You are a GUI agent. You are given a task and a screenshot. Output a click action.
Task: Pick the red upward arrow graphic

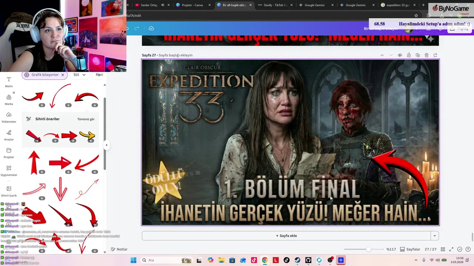click(34, 163)
